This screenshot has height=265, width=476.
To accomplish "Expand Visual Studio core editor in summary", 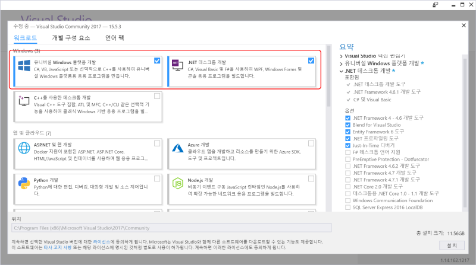I will coord(341,56).
